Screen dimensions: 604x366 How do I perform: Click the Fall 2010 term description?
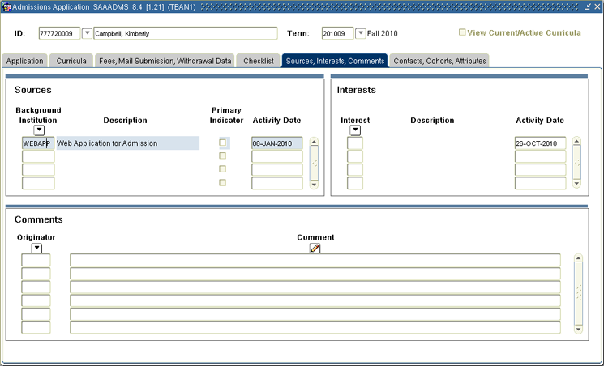point(382,33)
